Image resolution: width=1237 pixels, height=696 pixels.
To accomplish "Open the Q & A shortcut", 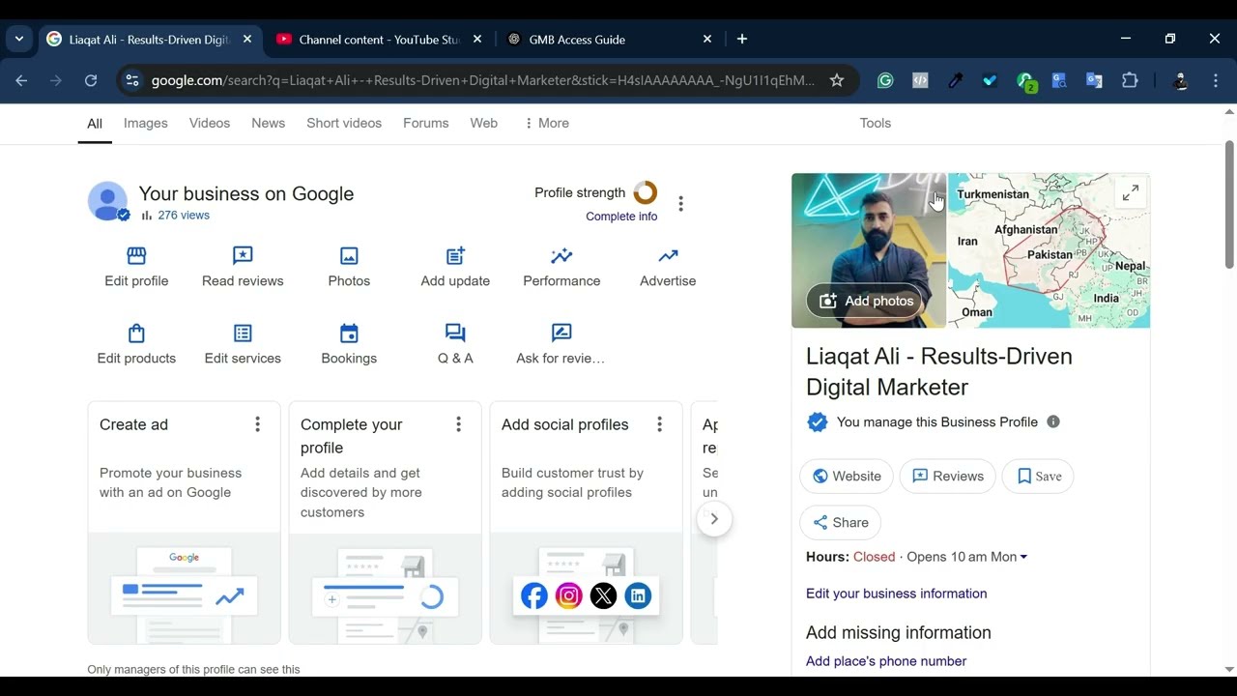I will pyautogui.click(x=455, y=344).
